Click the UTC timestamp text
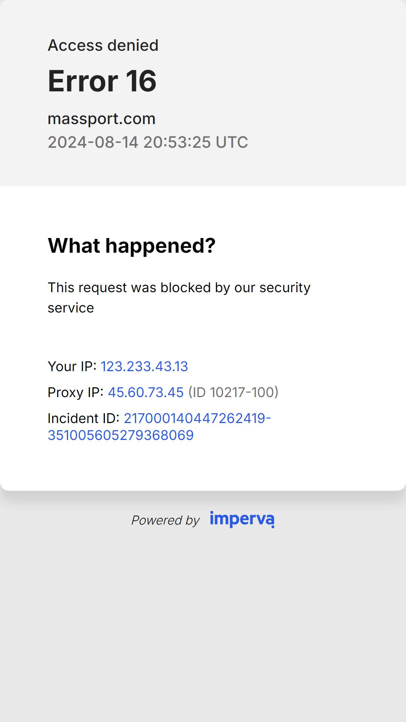Viewport: 406px width, 722px height. click(x=148, y=142)
